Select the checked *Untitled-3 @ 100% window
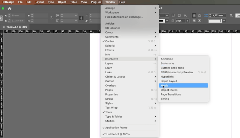Image resolution: width=240 pixels, height=138 pixels. pyautogui.click(x=130, y=134)
